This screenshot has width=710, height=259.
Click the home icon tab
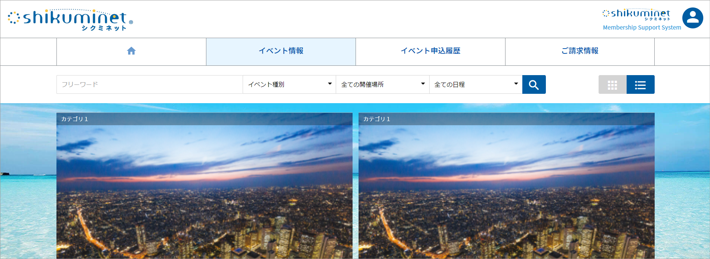click(131, 51)
